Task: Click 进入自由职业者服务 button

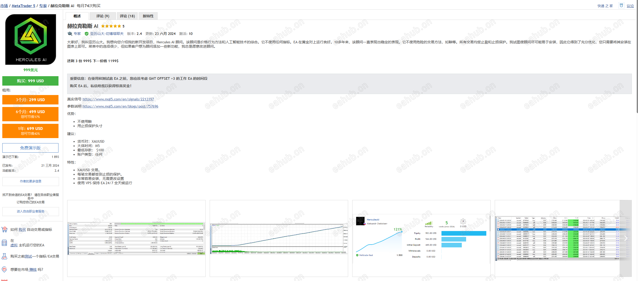Action: tap(31, 211)
